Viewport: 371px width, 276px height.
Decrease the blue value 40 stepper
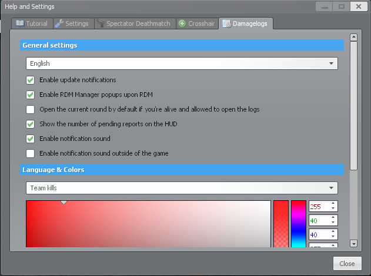(333, 236)
